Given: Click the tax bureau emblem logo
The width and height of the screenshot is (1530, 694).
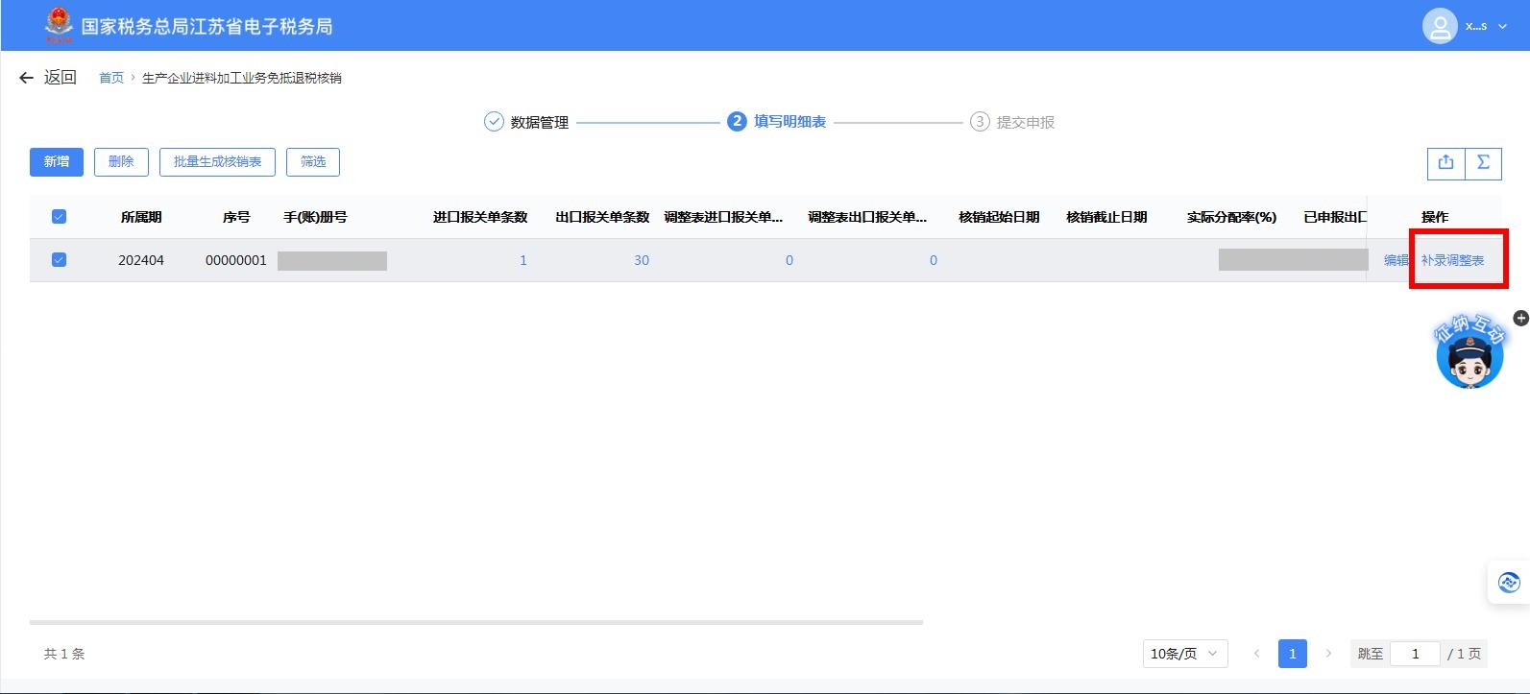Looking at the screenshot, I should coord(59,25).
